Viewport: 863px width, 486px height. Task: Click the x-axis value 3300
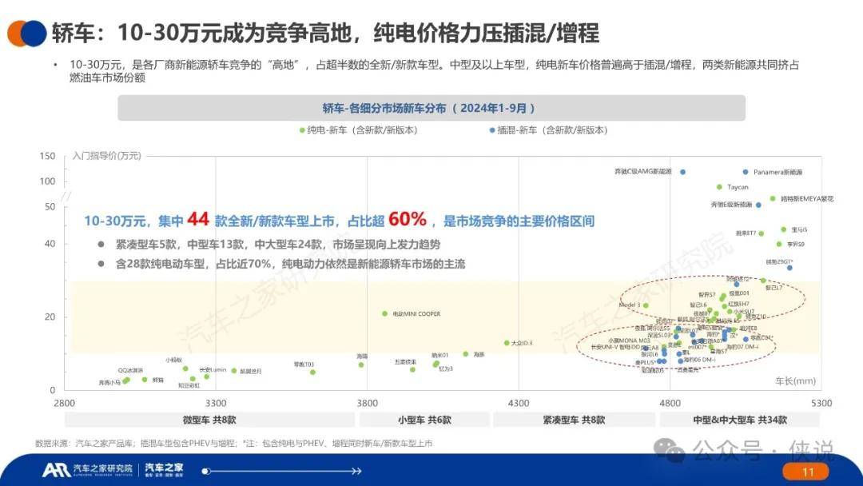point(216,403)
